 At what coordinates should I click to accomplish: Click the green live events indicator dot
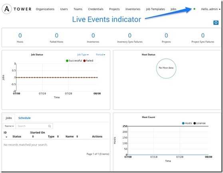tap(194, 9)
